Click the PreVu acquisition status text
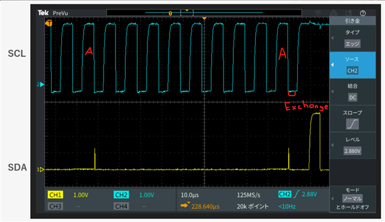385x222 pixels. 60,13
